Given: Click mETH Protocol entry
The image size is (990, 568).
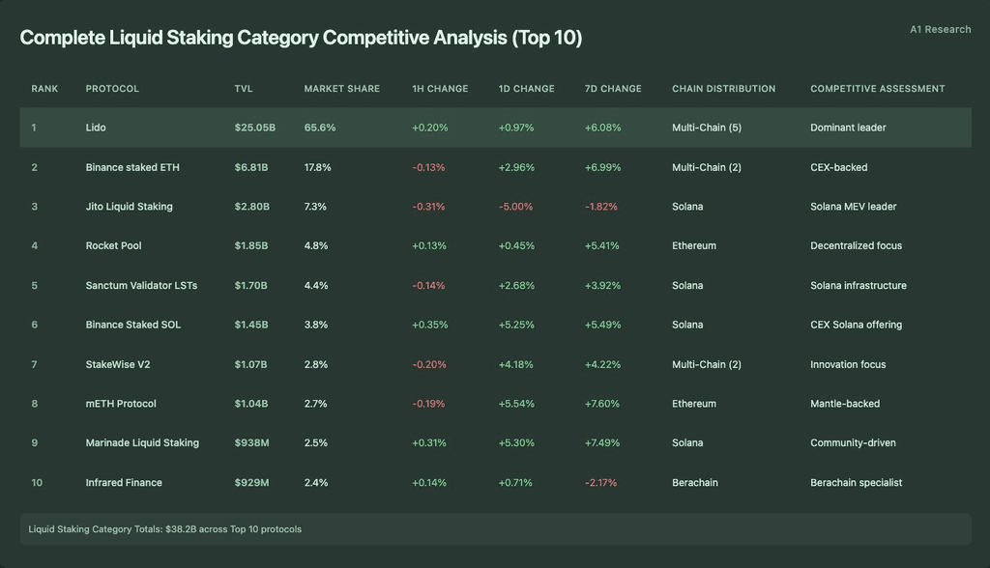Looking at the screenshot, I should (121, 403).
